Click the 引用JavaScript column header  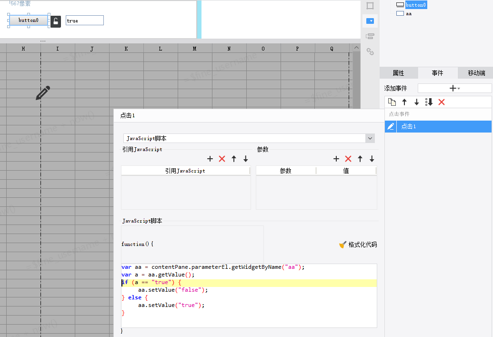[185, 171]
